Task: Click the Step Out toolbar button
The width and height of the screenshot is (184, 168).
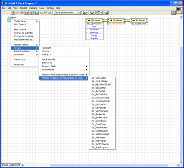Action: (x=50, y=12)
